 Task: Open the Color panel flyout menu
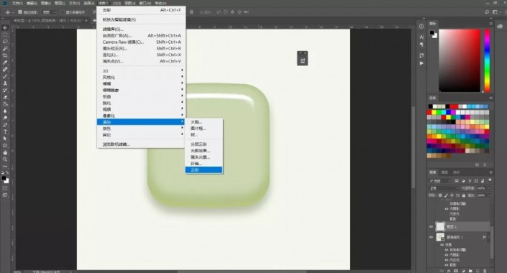(490, 24)
